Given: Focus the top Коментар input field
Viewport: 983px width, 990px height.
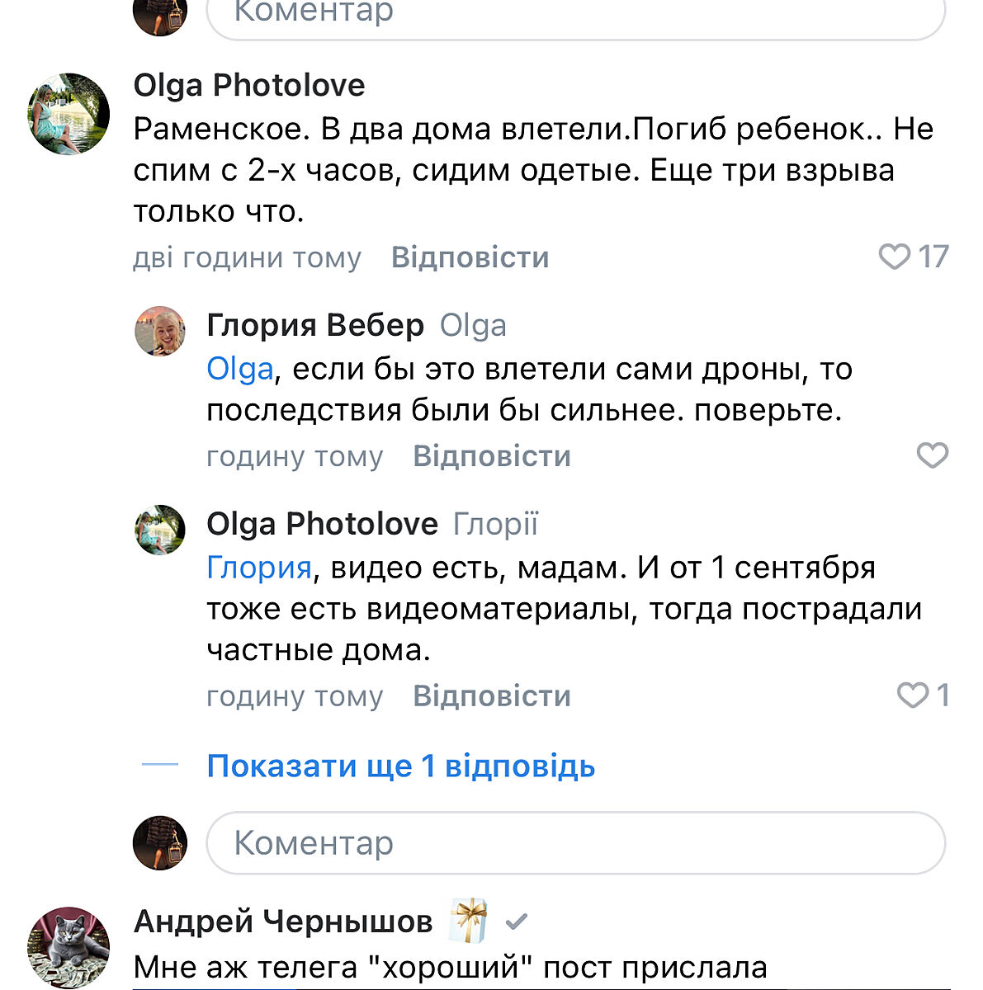Looking at the screenshot, I should pyautogui.click(x=575, y=15).
